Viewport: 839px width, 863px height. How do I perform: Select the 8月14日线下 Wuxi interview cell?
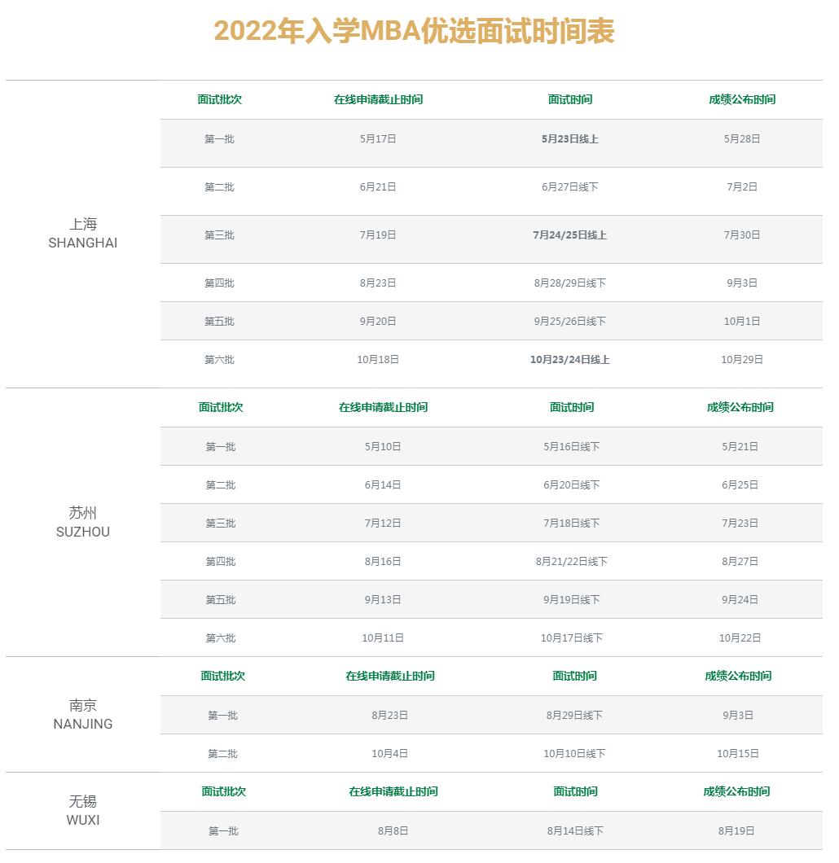click(575, 831)
